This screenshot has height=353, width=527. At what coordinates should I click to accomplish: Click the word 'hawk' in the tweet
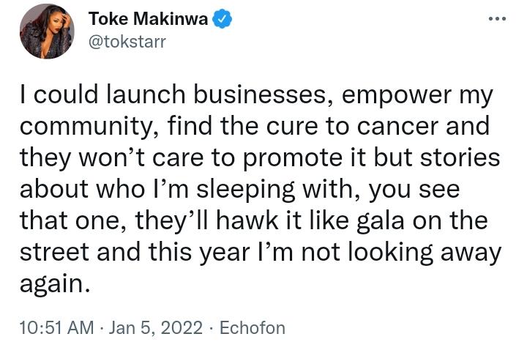tap(247, 221)
